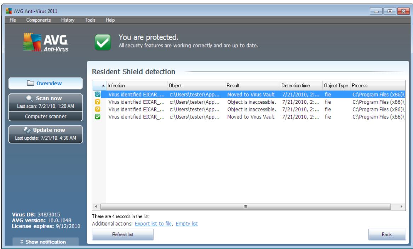Viewport: 413px width, 249px height.
Task: Click the horizontal scrollbar's right arrow
Action: 401,207
